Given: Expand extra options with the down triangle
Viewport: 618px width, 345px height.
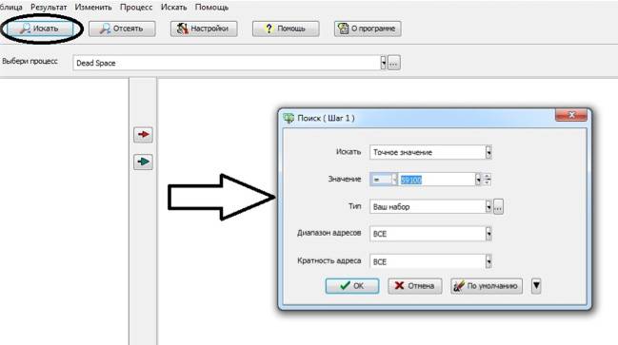Looking at the screenshot, I should (536, 286).
